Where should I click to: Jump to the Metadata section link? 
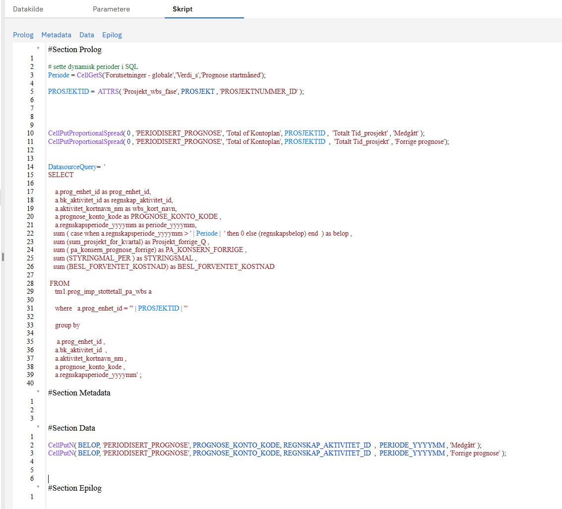click(x=56, y=35)
